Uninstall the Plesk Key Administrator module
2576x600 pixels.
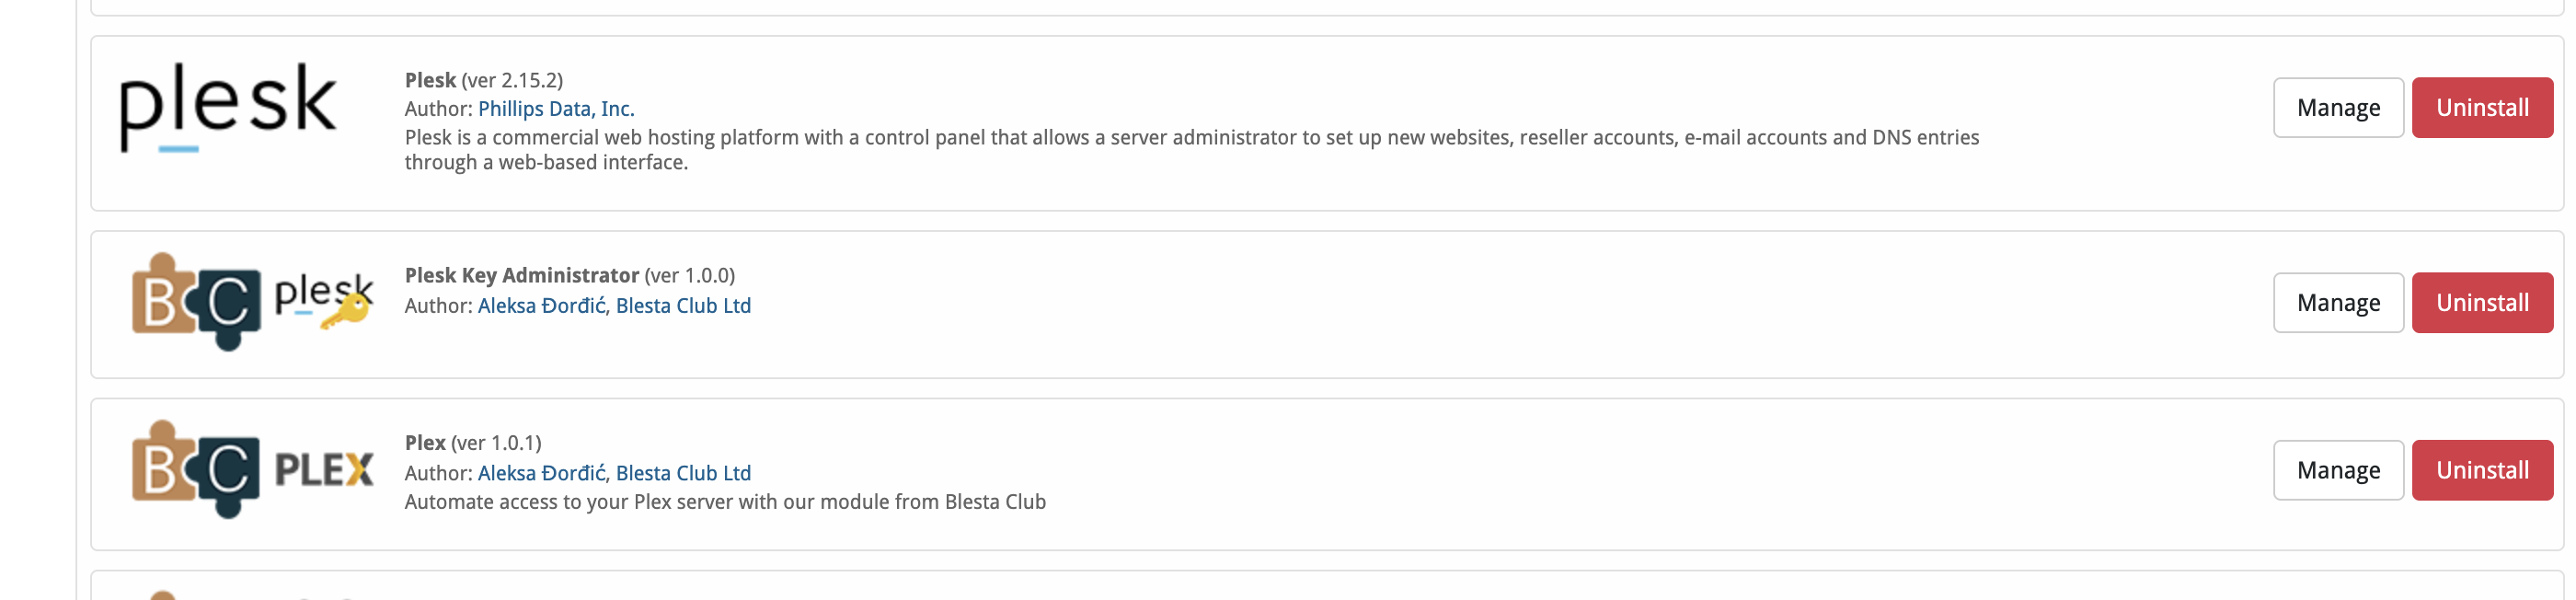coord(2481,303)
